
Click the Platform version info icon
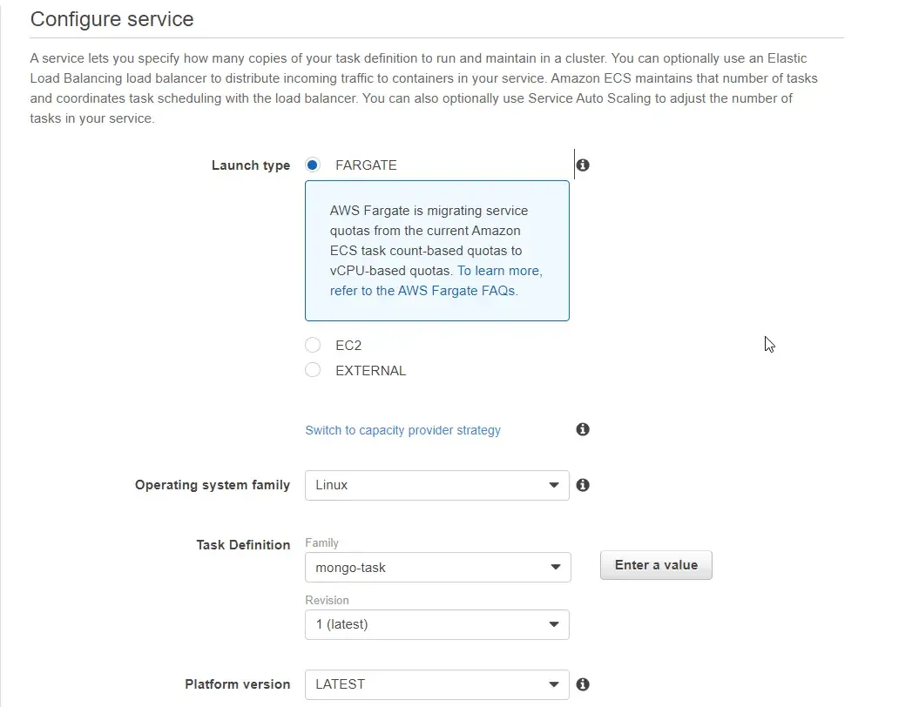(582, 684)
